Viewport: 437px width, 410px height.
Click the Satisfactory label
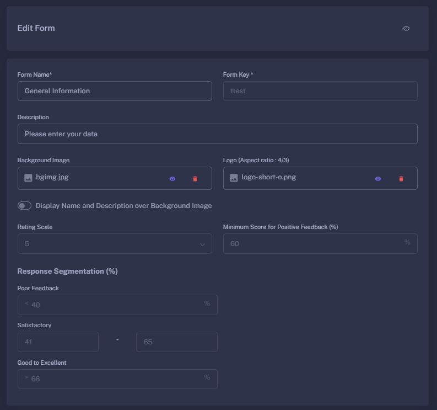[x=34, y=325]
